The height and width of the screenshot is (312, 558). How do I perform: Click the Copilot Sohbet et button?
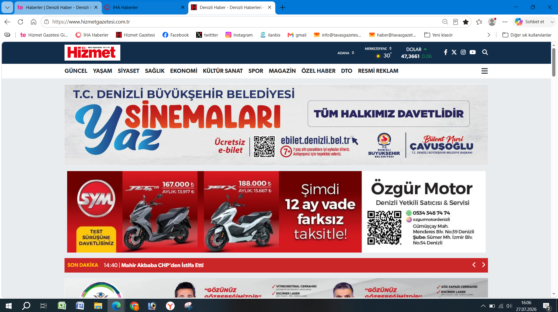(529, 22)
